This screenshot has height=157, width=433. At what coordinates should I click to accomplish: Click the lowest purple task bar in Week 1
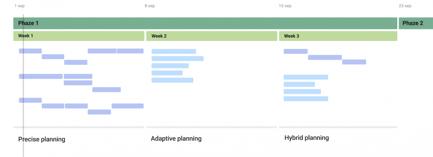click(99, 112)
